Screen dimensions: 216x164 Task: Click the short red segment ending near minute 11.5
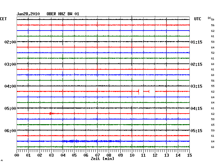pyautogui.click(x=146, y=91)
